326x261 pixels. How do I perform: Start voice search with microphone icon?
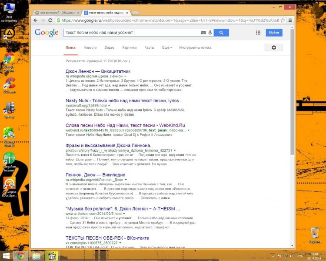click(210, 33)
